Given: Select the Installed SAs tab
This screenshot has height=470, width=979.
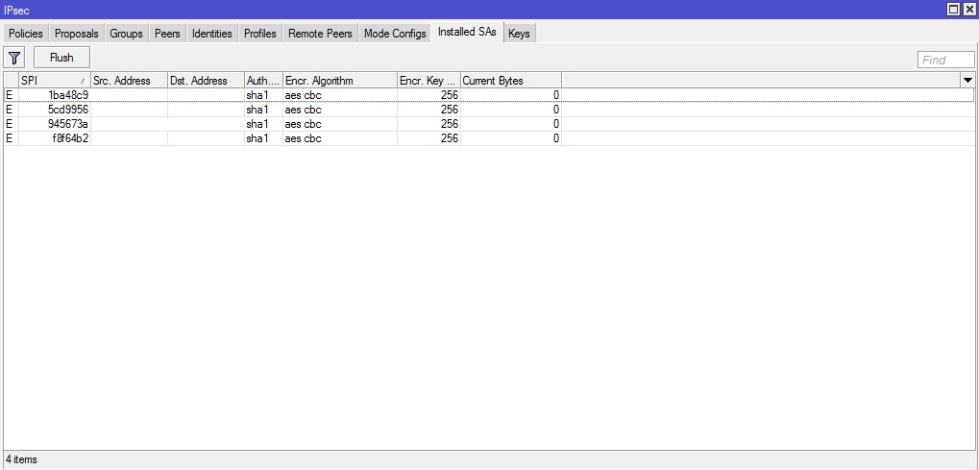Looking at the screenshot, I should pyautogui.click(x=467, y=32).
